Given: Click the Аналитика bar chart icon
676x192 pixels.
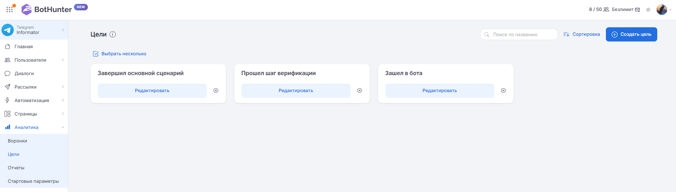Looking at the screenshot, I should (7, 127).
